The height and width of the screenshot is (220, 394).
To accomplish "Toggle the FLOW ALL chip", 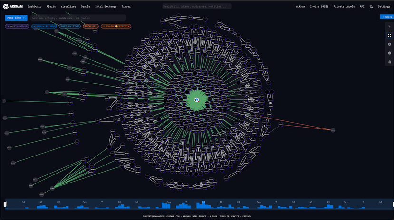I will click(x=91, y=26).
